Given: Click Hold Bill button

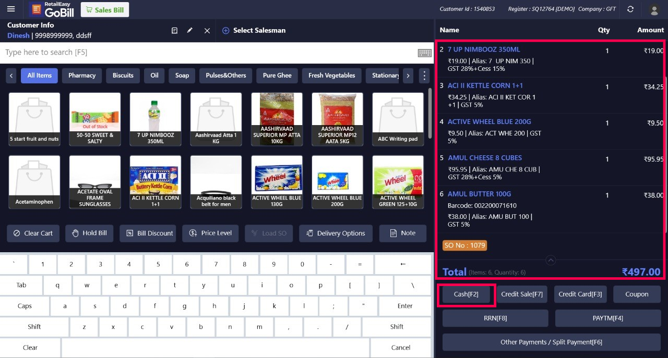Looking at the screenshot, I should click(89, 233).
